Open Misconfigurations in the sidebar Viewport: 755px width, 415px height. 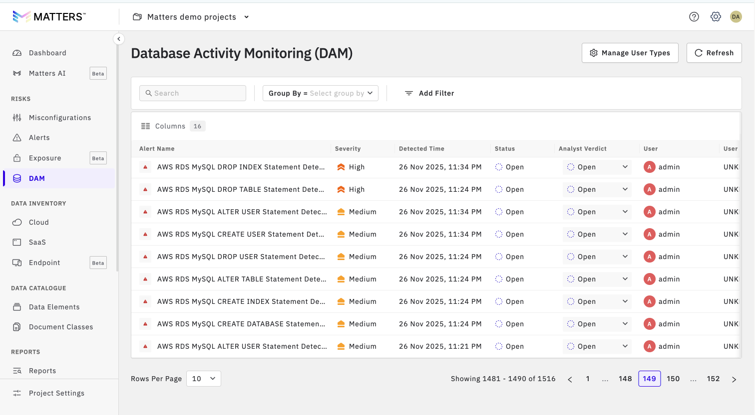click(59, 118)
